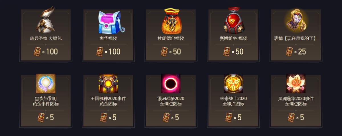Click the 王国机神2020事件 黄金图标 image
The height and width of the screenshot is (136, 342).
click(x=108, y=83)
